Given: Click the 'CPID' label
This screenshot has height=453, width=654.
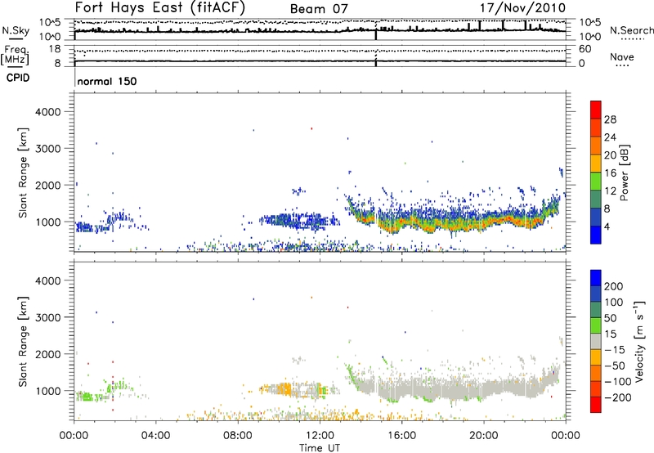Looking at the screenshot, I should click(x=18, y=78).
